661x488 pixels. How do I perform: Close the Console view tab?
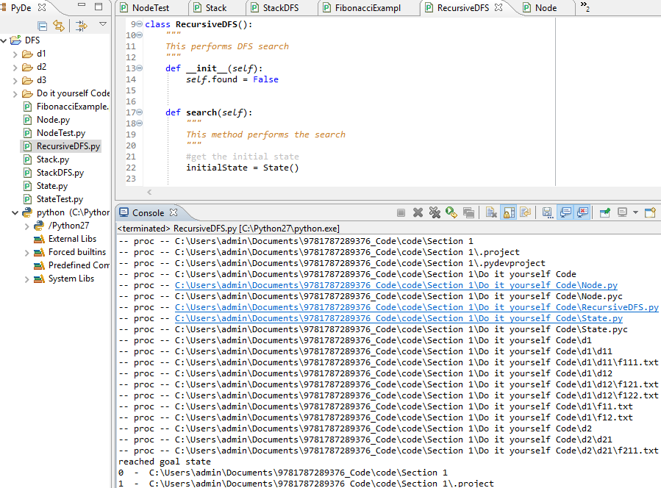[x=174, y=213]
